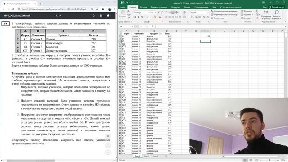Apply the yellow fill color bucket
This screenshot has width=288, height=162.
coord(155,17)
